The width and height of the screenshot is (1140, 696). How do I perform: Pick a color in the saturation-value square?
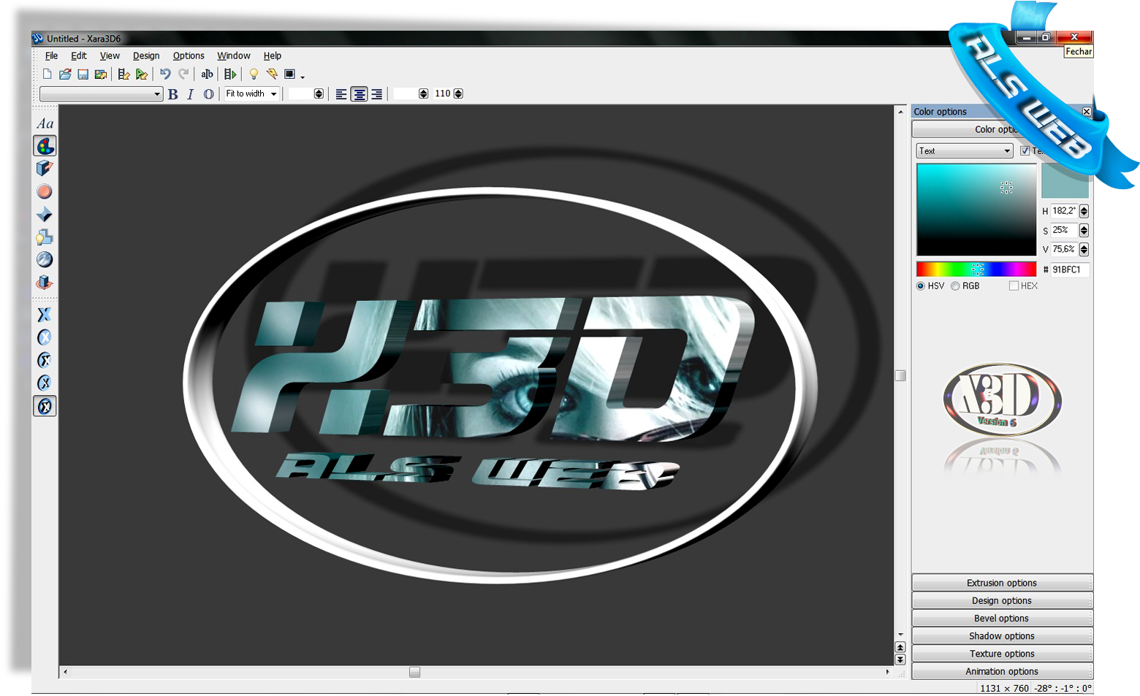point(976,210)
